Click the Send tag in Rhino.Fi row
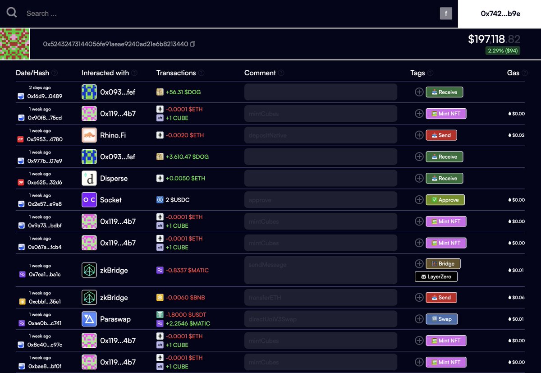This screenshot has height=373, width=541. (441, 135)
